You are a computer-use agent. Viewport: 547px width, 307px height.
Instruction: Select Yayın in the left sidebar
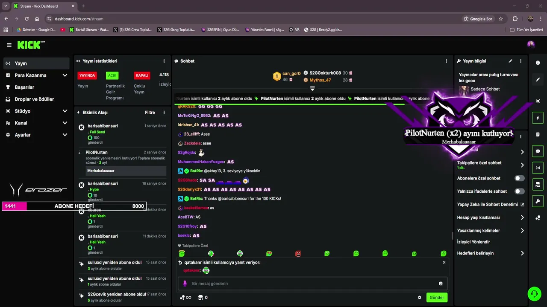[x=36, y=64]
